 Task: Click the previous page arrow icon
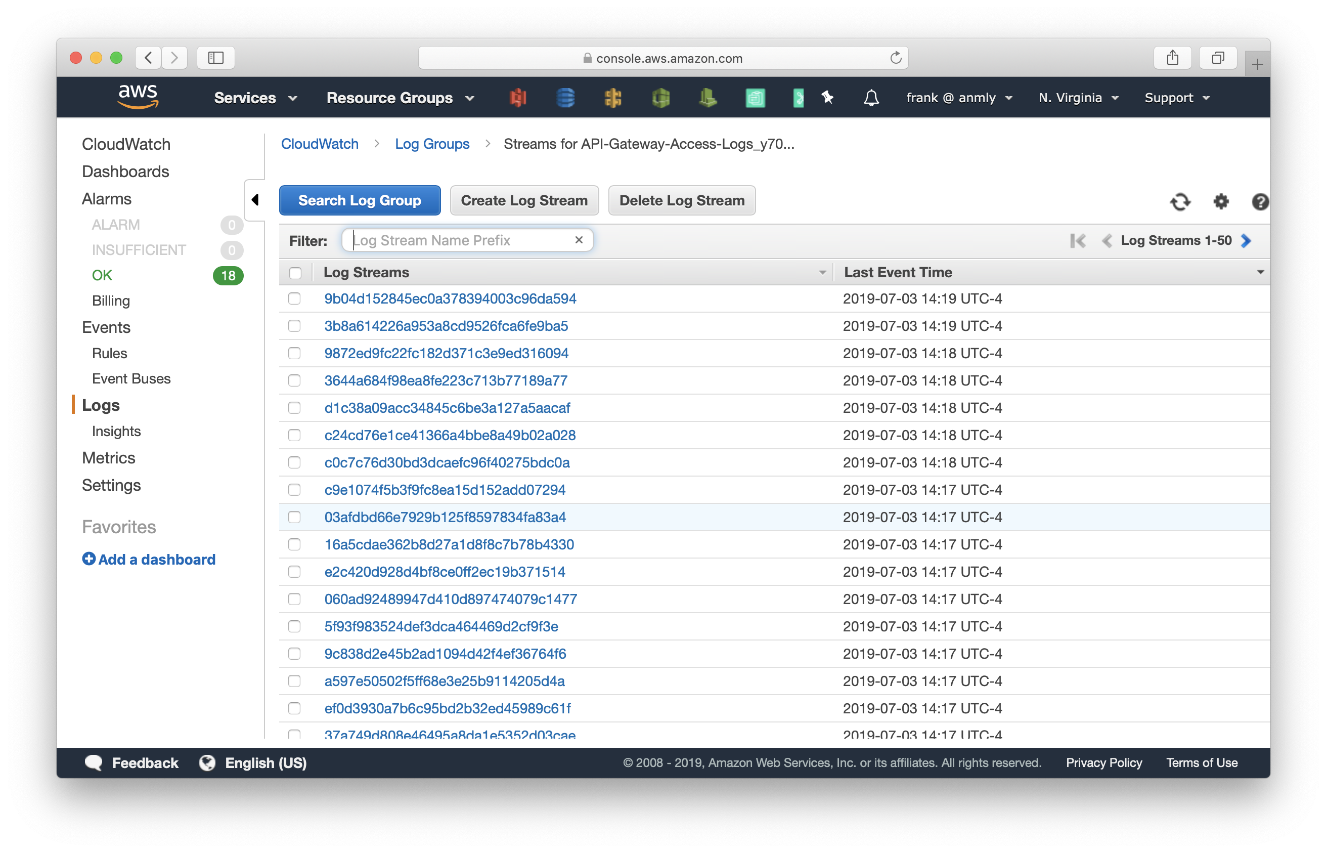1108,240
